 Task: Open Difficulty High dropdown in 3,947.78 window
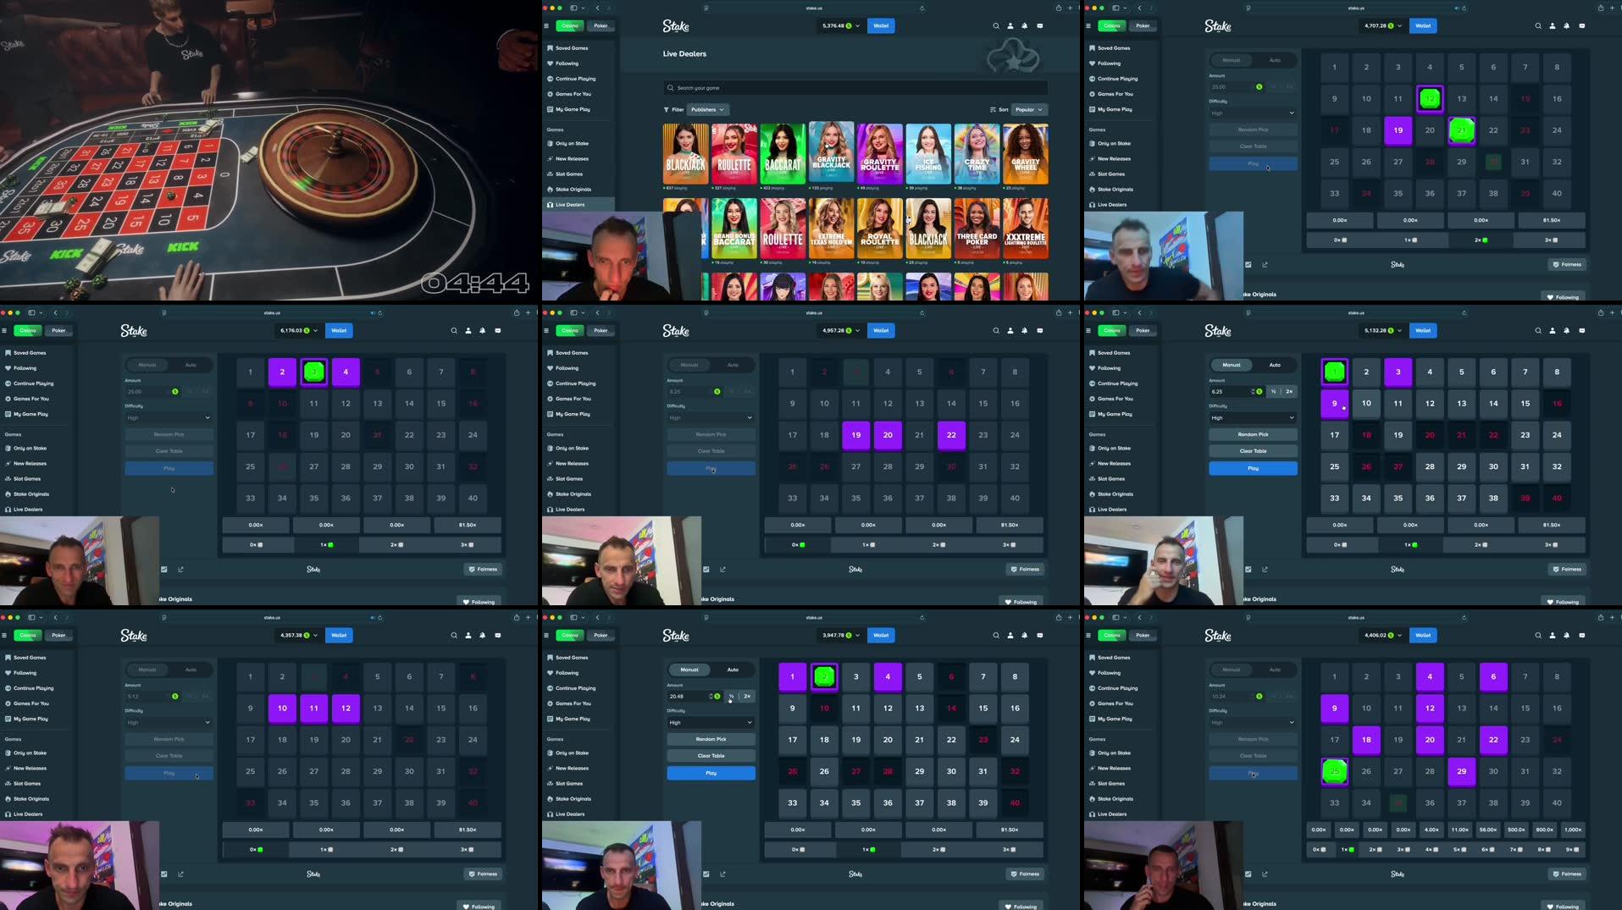(x=711, y=723)
